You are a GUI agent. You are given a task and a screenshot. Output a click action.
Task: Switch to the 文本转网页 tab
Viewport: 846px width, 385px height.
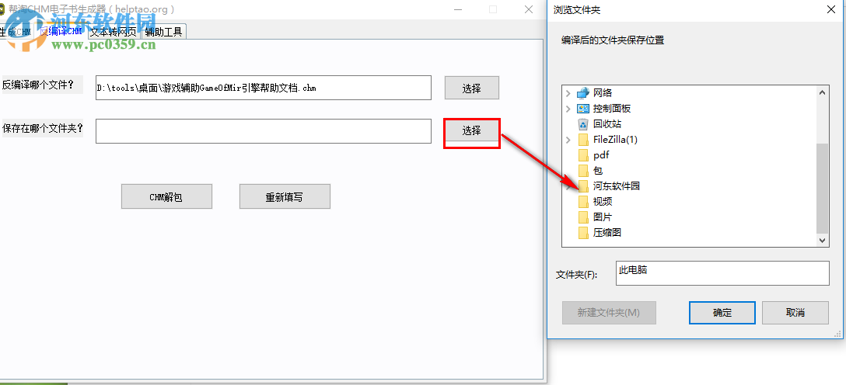click(114, 32)
